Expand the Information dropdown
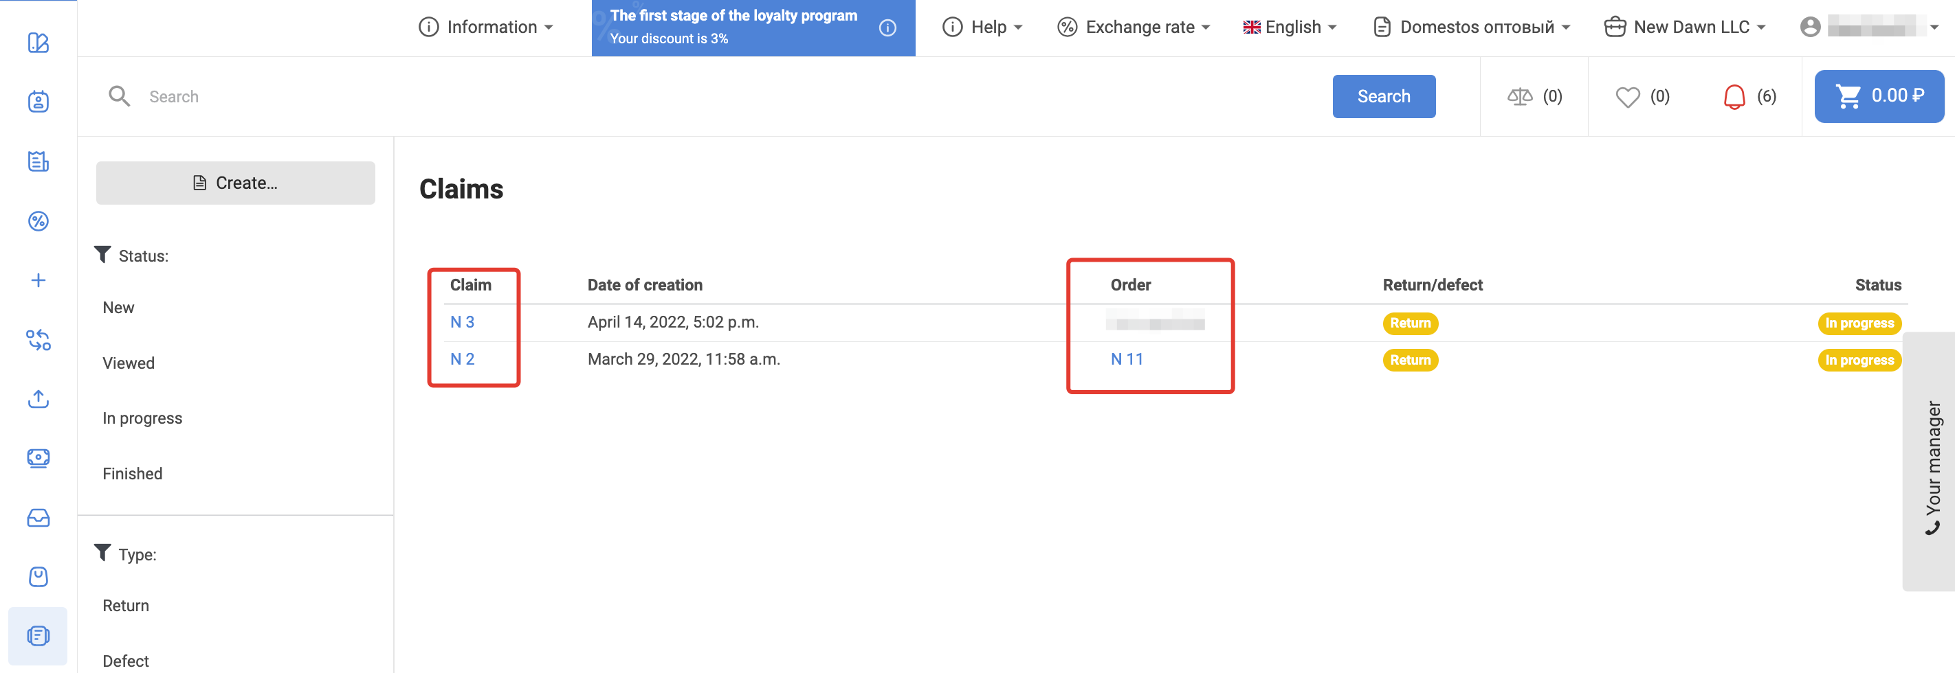The height and width of the screenshot is (673, 1955). point(486,27)
